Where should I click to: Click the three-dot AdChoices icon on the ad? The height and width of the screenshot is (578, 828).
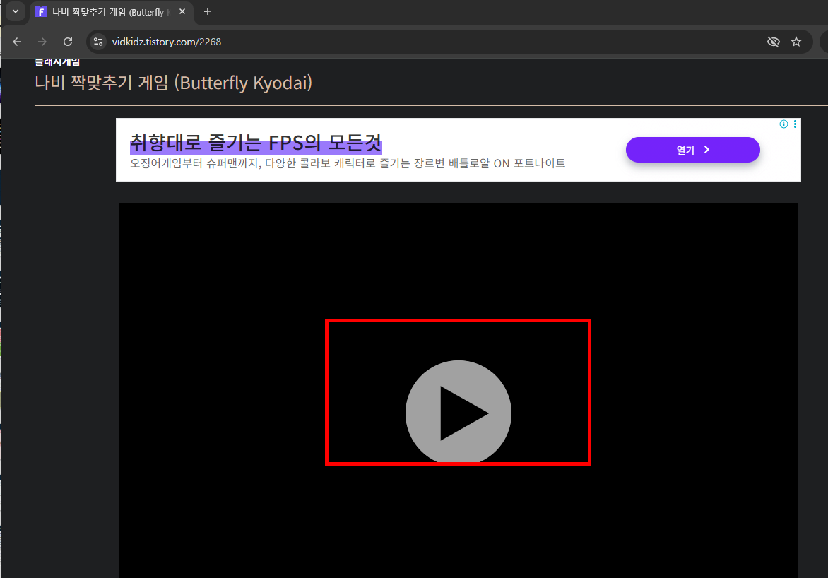pos(794,124)
